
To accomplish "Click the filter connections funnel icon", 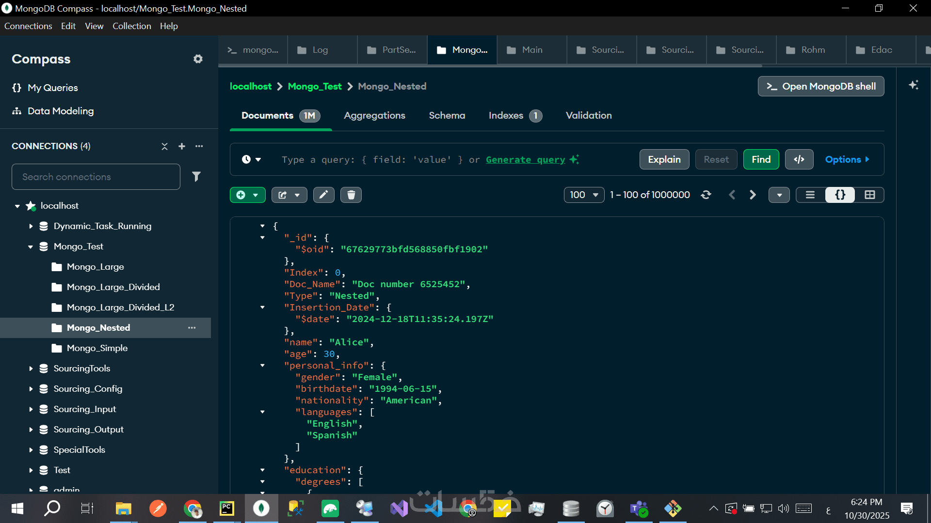I will point(196,177).
